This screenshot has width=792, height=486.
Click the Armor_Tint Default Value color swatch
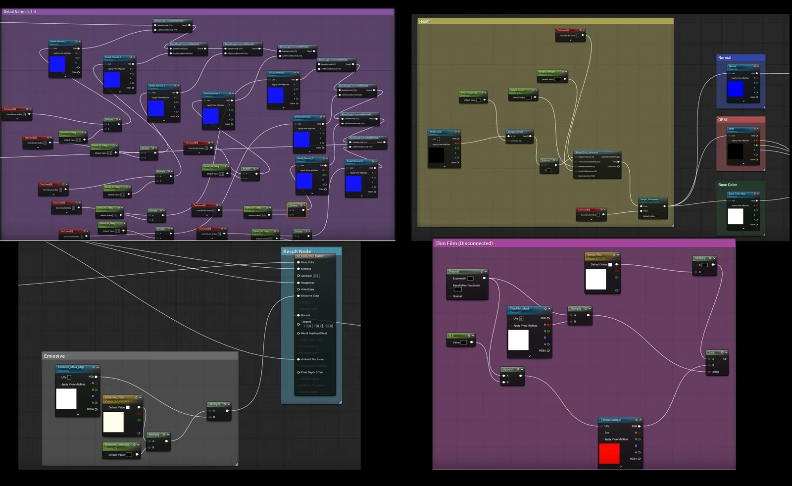(x=610, y=264)
